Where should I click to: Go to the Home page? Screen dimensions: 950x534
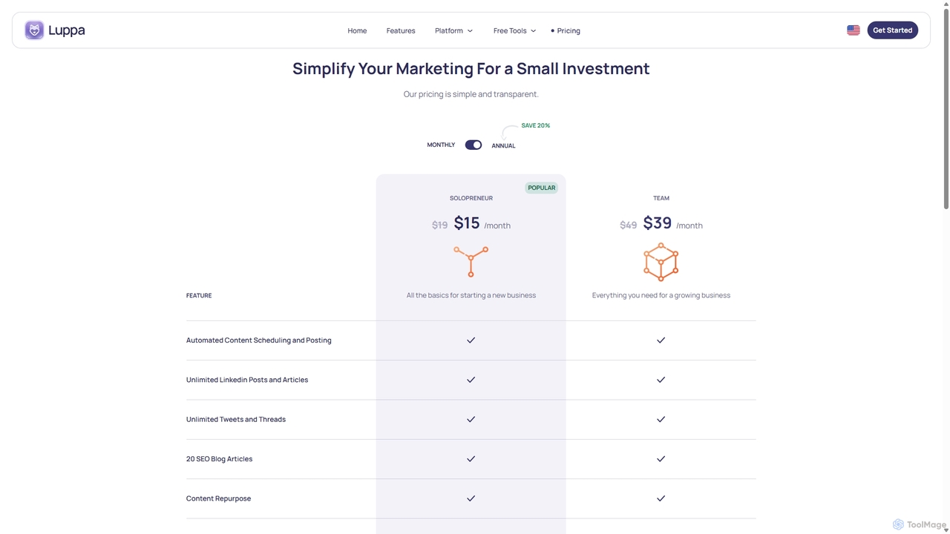357,30
